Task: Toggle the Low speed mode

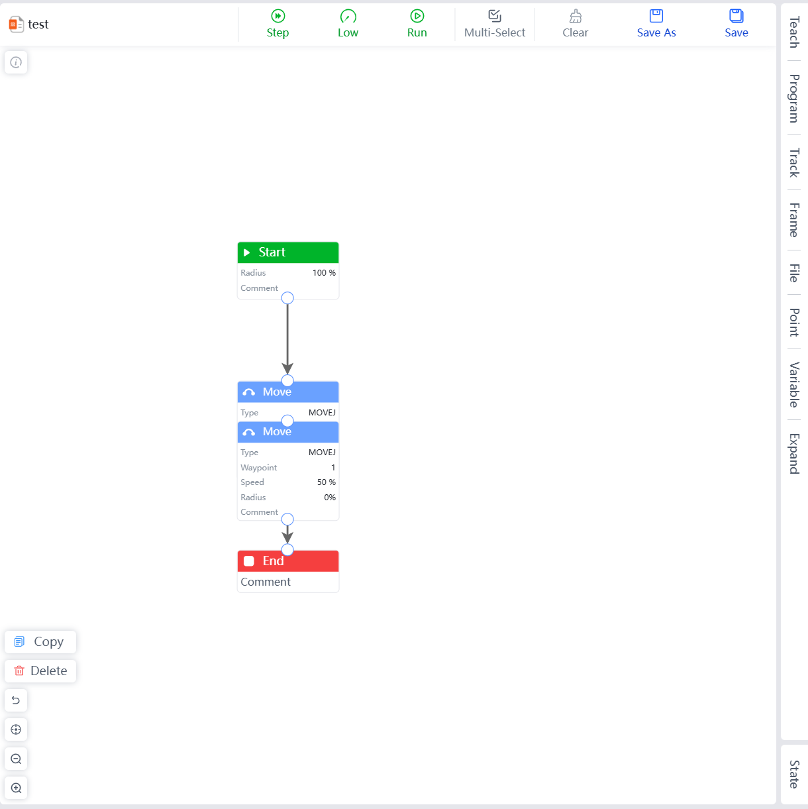Action: 348,17
